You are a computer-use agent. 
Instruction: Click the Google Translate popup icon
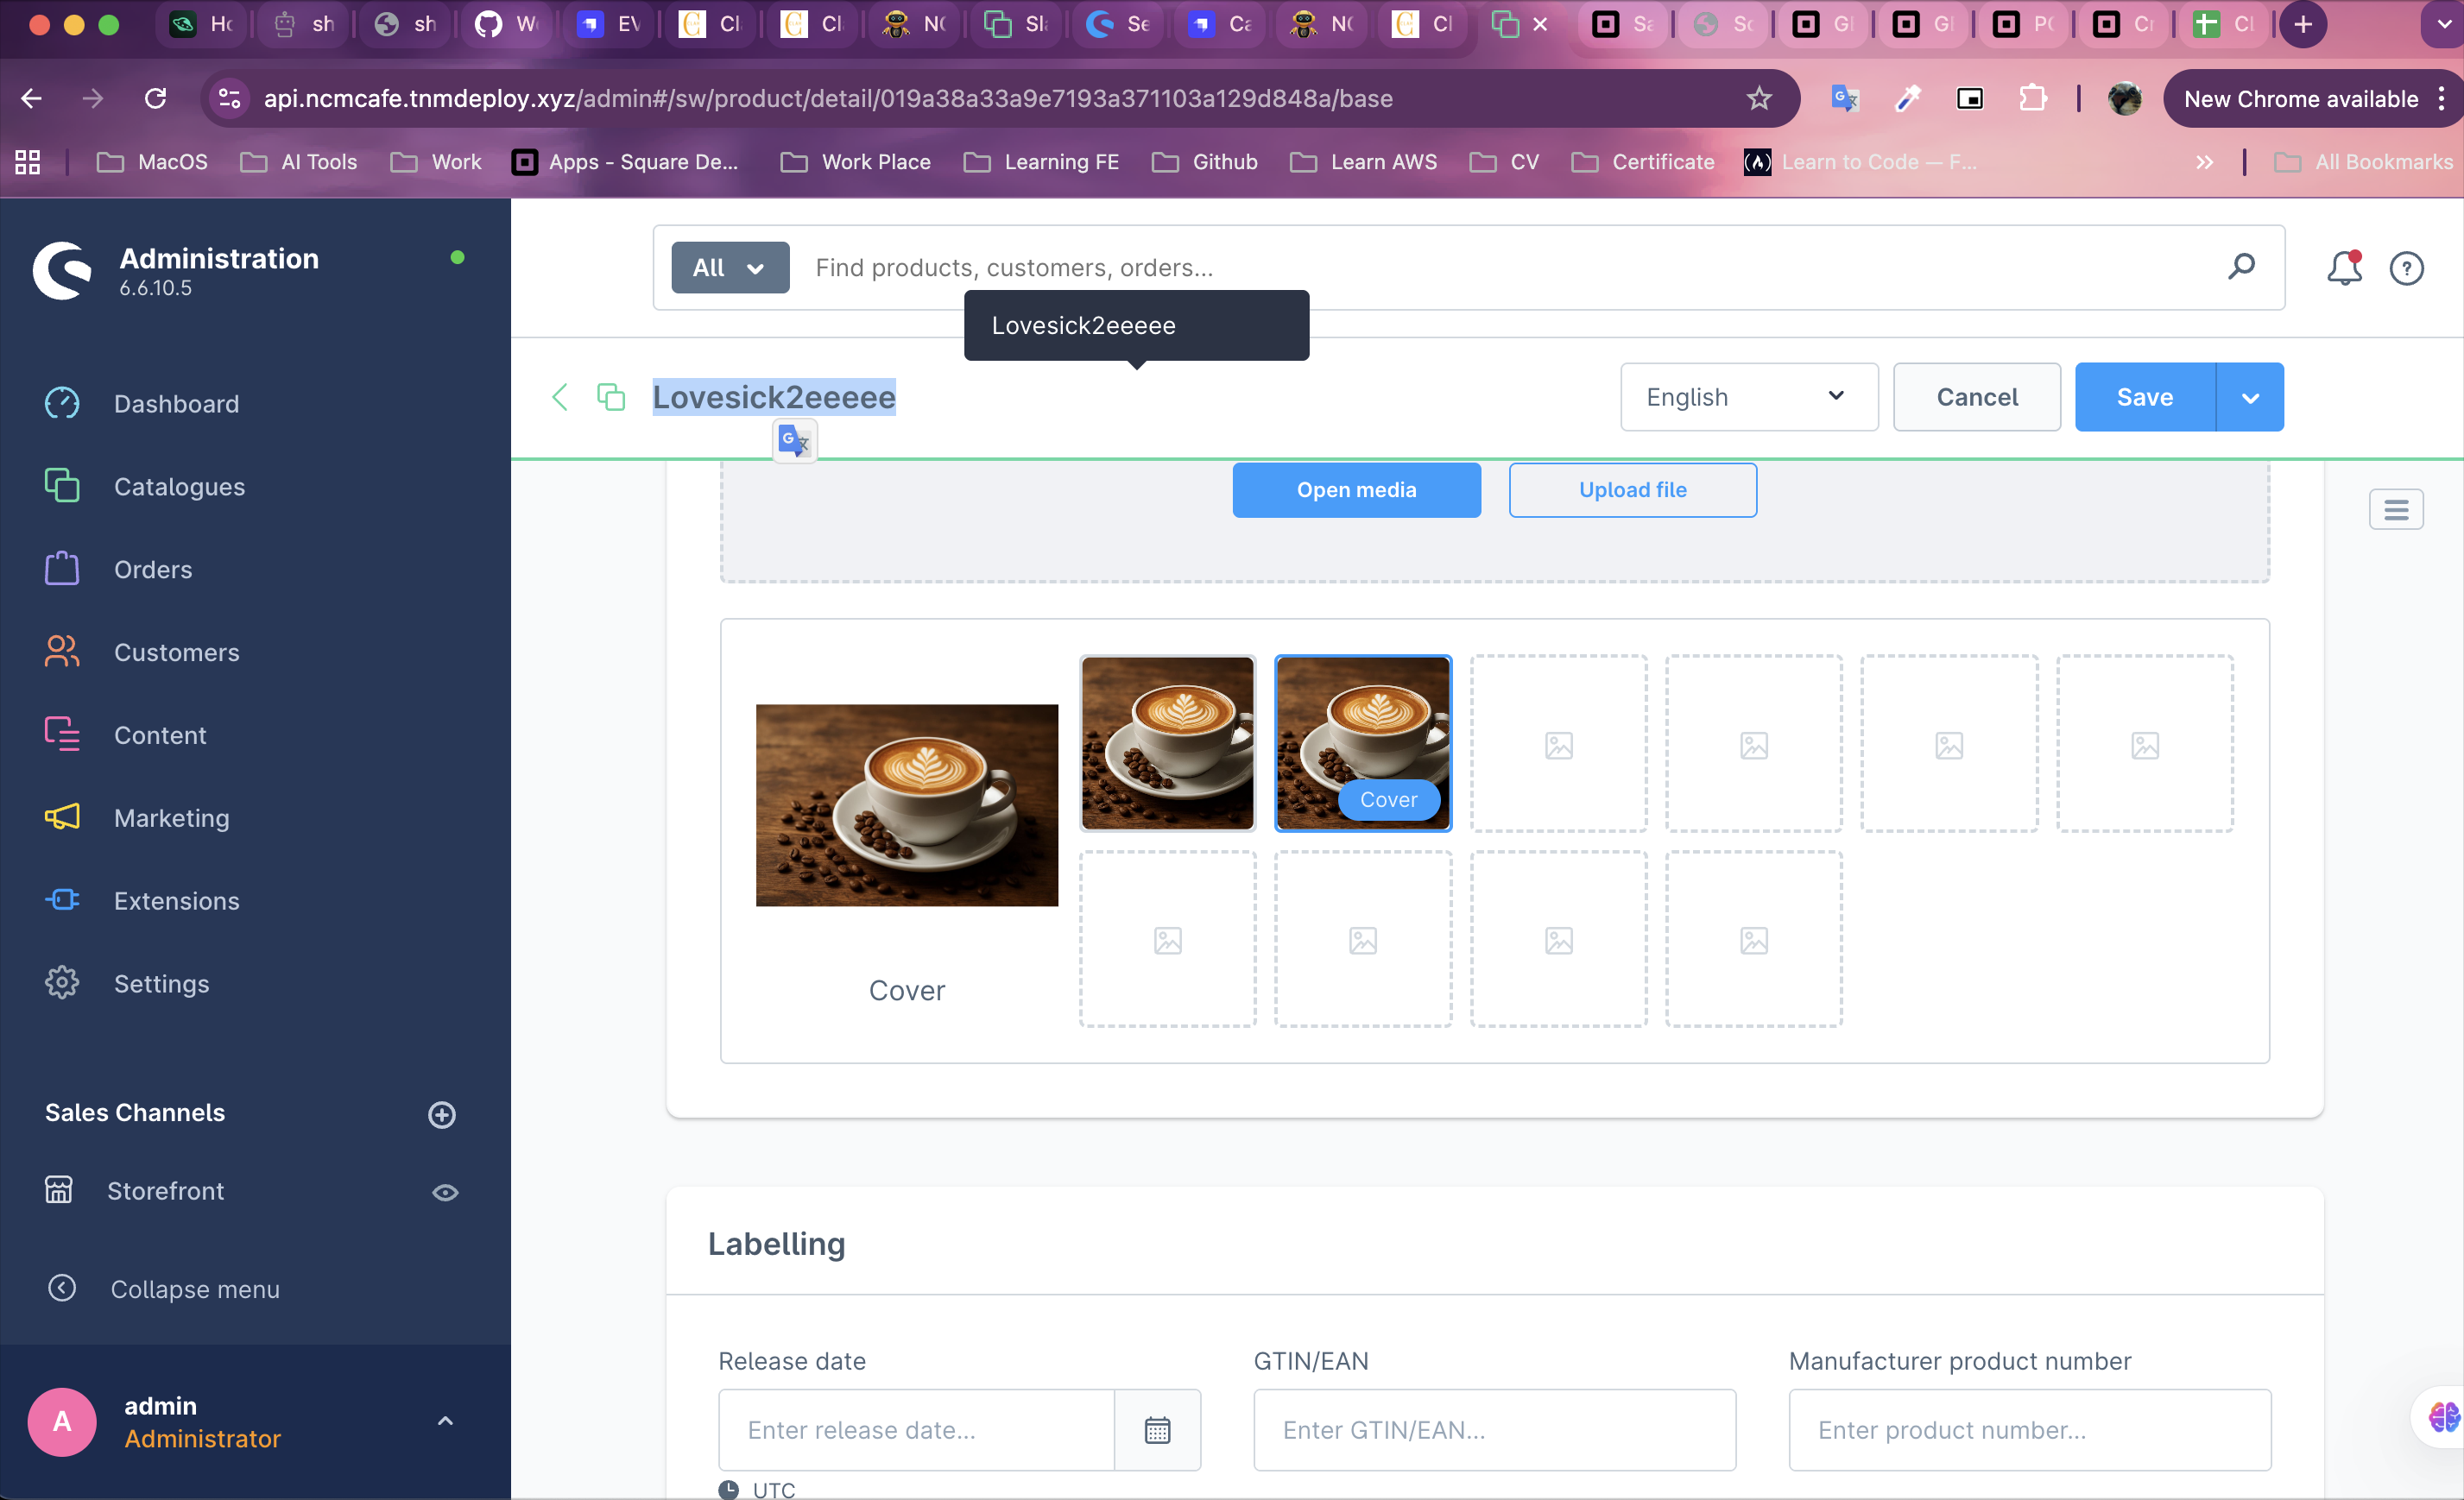795,441
